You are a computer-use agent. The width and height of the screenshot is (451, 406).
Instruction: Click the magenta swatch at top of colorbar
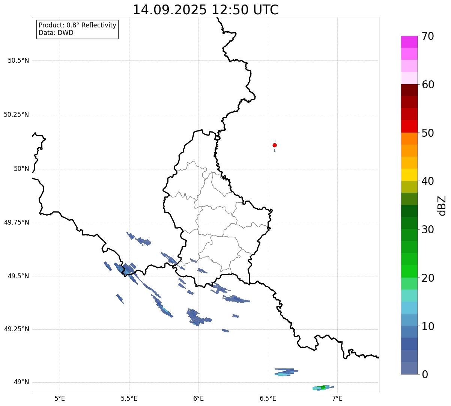pos(409,42)
